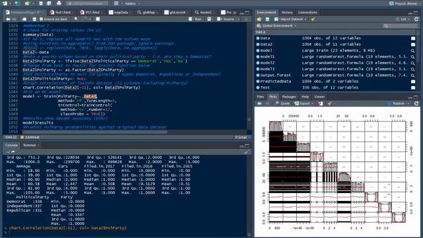Viewport: 423px width, 238px height.
Task: Open the Global Environment dropdown
Action: (277, 26)
